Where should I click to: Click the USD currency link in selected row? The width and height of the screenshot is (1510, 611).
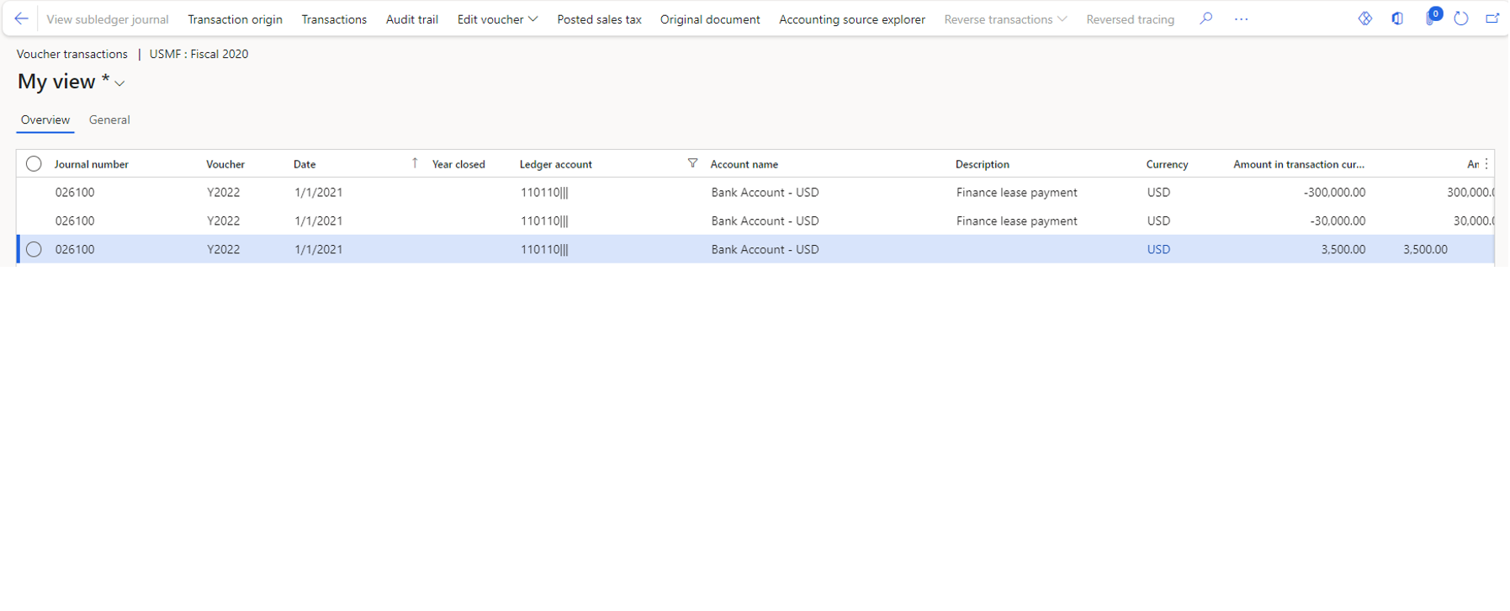pos(1158,249)
